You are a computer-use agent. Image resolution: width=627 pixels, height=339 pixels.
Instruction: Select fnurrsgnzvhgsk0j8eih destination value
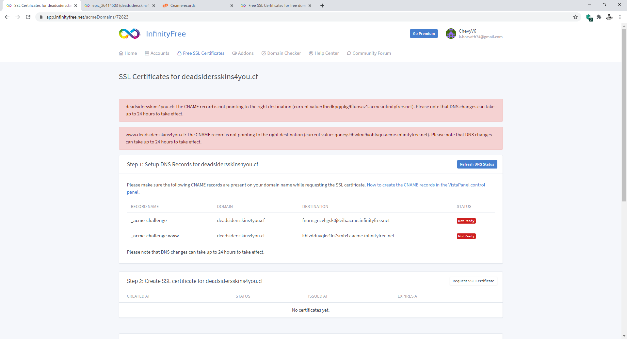pyautogui.click(x=346, y=220)
